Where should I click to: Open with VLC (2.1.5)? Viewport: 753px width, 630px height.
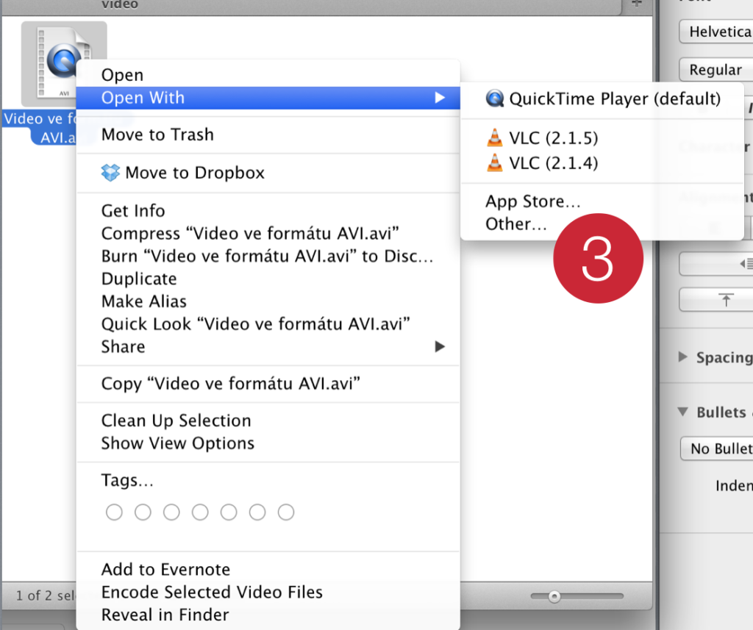pyautogui.click(x=602, y=137)
